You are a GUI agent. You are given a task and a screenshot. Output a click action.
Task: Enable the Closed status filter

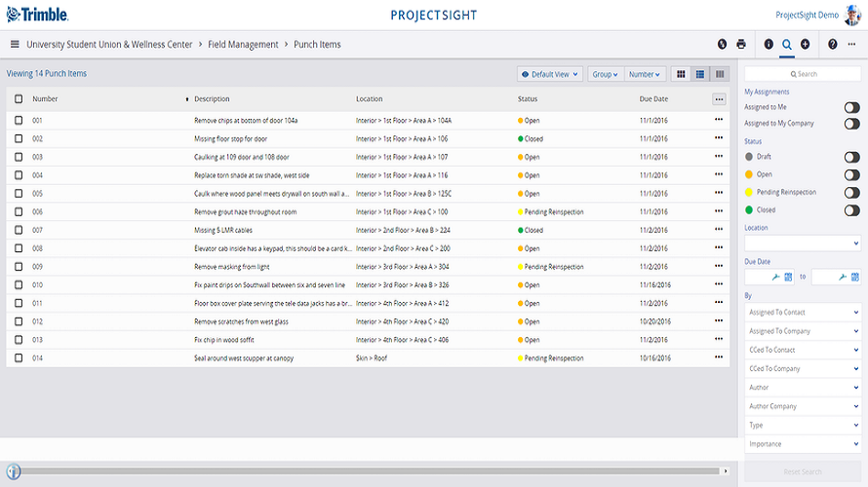click(x=852, y=210)
